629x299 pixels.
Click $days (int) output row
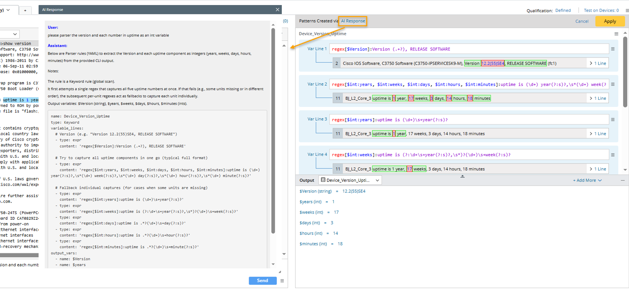[316, 223]
